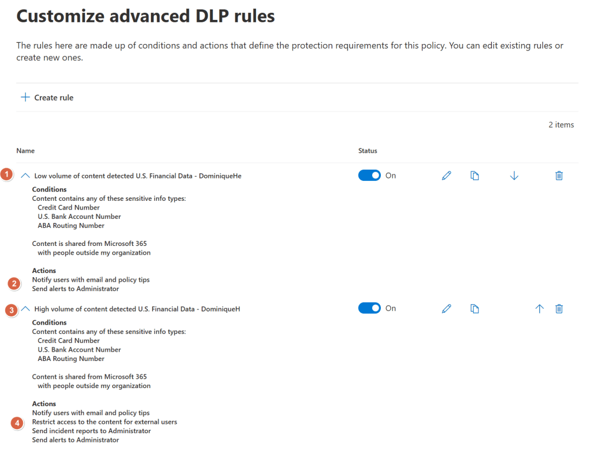Image resolution: width=601 pixels, height=452 pixels.
Task: Collapse the Low volume rule details chevron
Action: coord(25,176)
